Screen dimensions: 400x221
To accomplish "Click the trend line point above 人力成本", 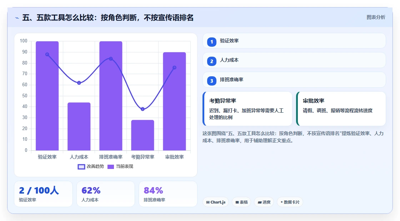I will coord(79,83).
